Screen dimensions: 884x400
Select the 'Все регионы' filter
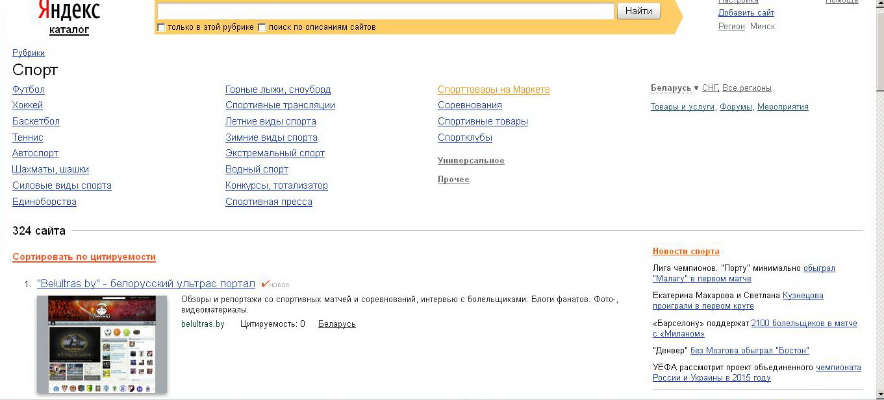746,88
